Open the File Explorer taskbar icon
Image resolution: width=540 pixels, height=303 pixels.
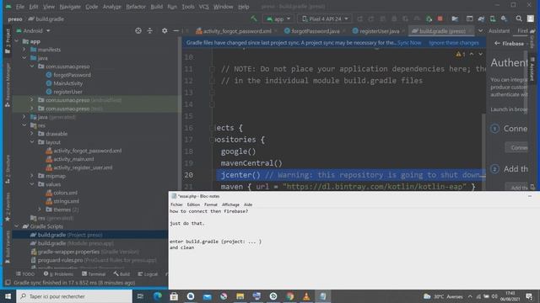pyautogui.click(x=240, y=296)
